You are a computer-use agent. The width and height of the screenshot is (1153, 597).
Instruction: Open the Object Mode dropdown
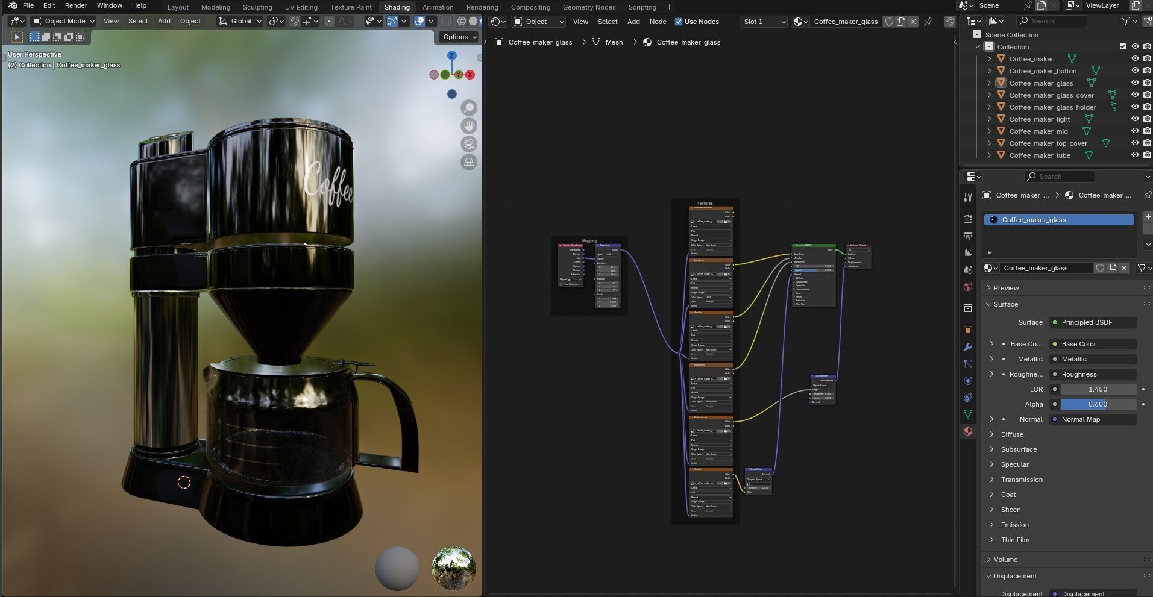pyautogui.click(x=64, y=21)
